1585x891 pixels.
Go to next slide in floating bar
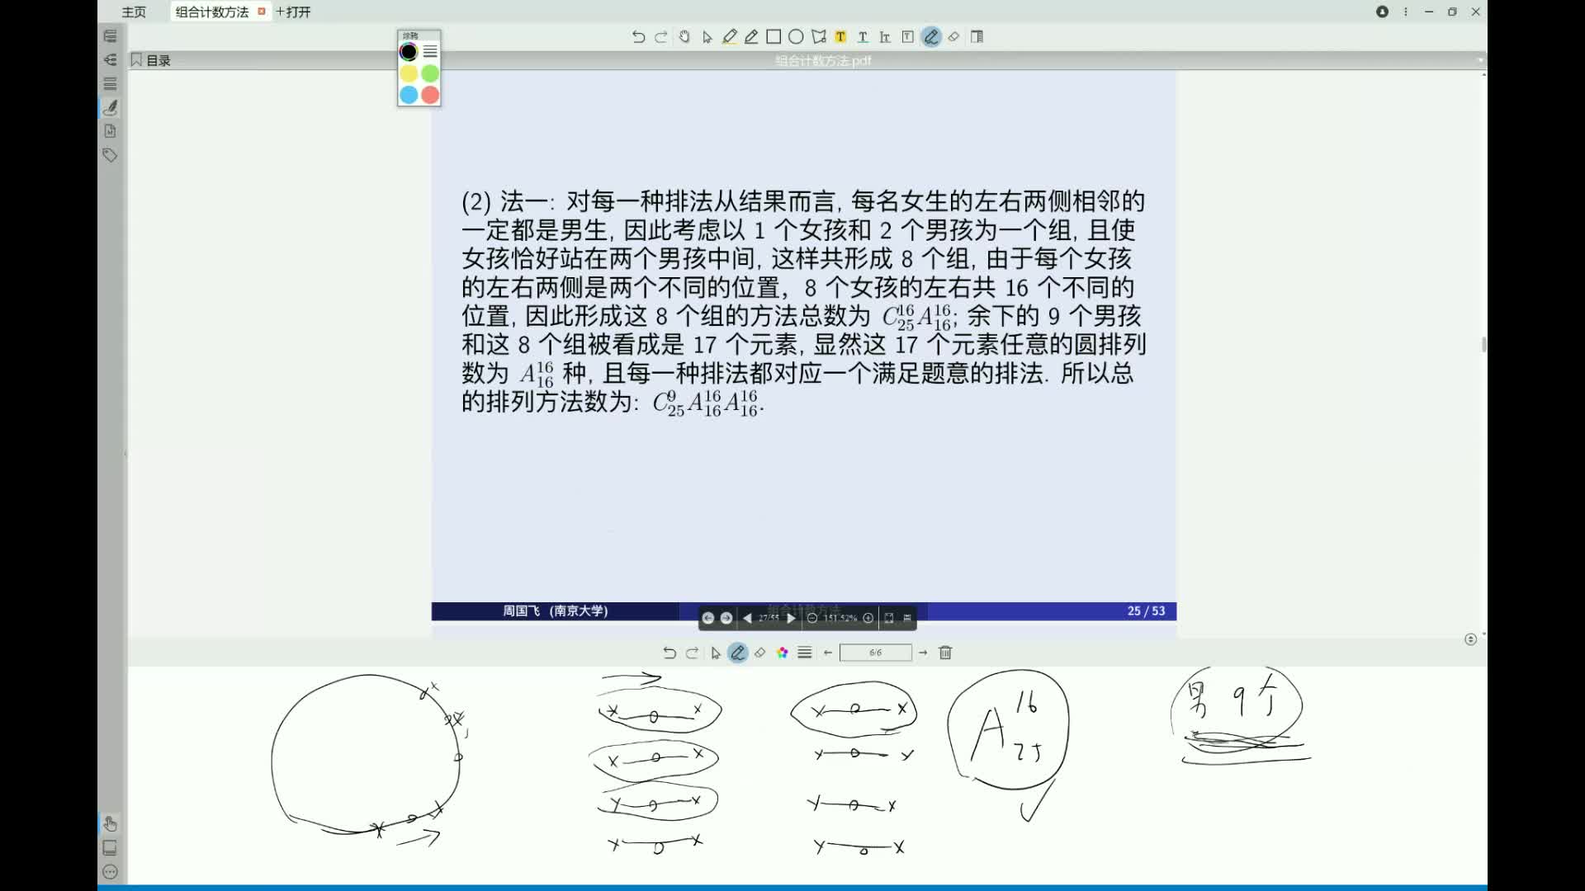click(791, 618)
